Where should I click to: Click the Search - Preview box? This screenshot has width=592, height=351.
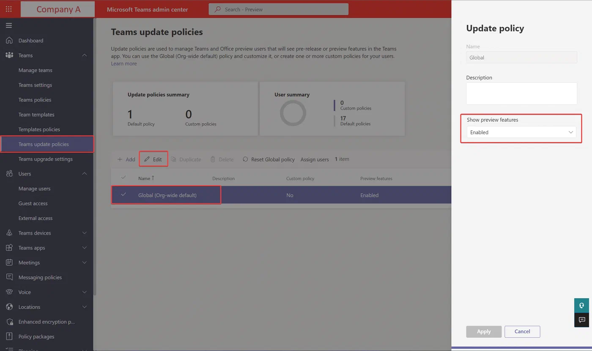coord(279,9)
